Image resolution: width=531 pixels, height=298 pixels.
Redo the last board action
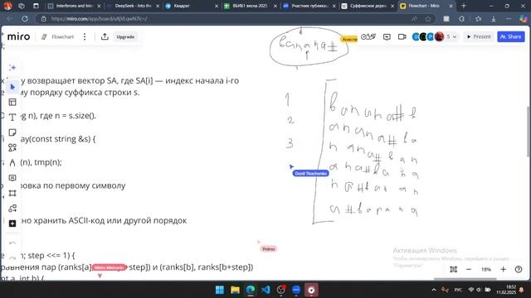[x=12, y=257]
